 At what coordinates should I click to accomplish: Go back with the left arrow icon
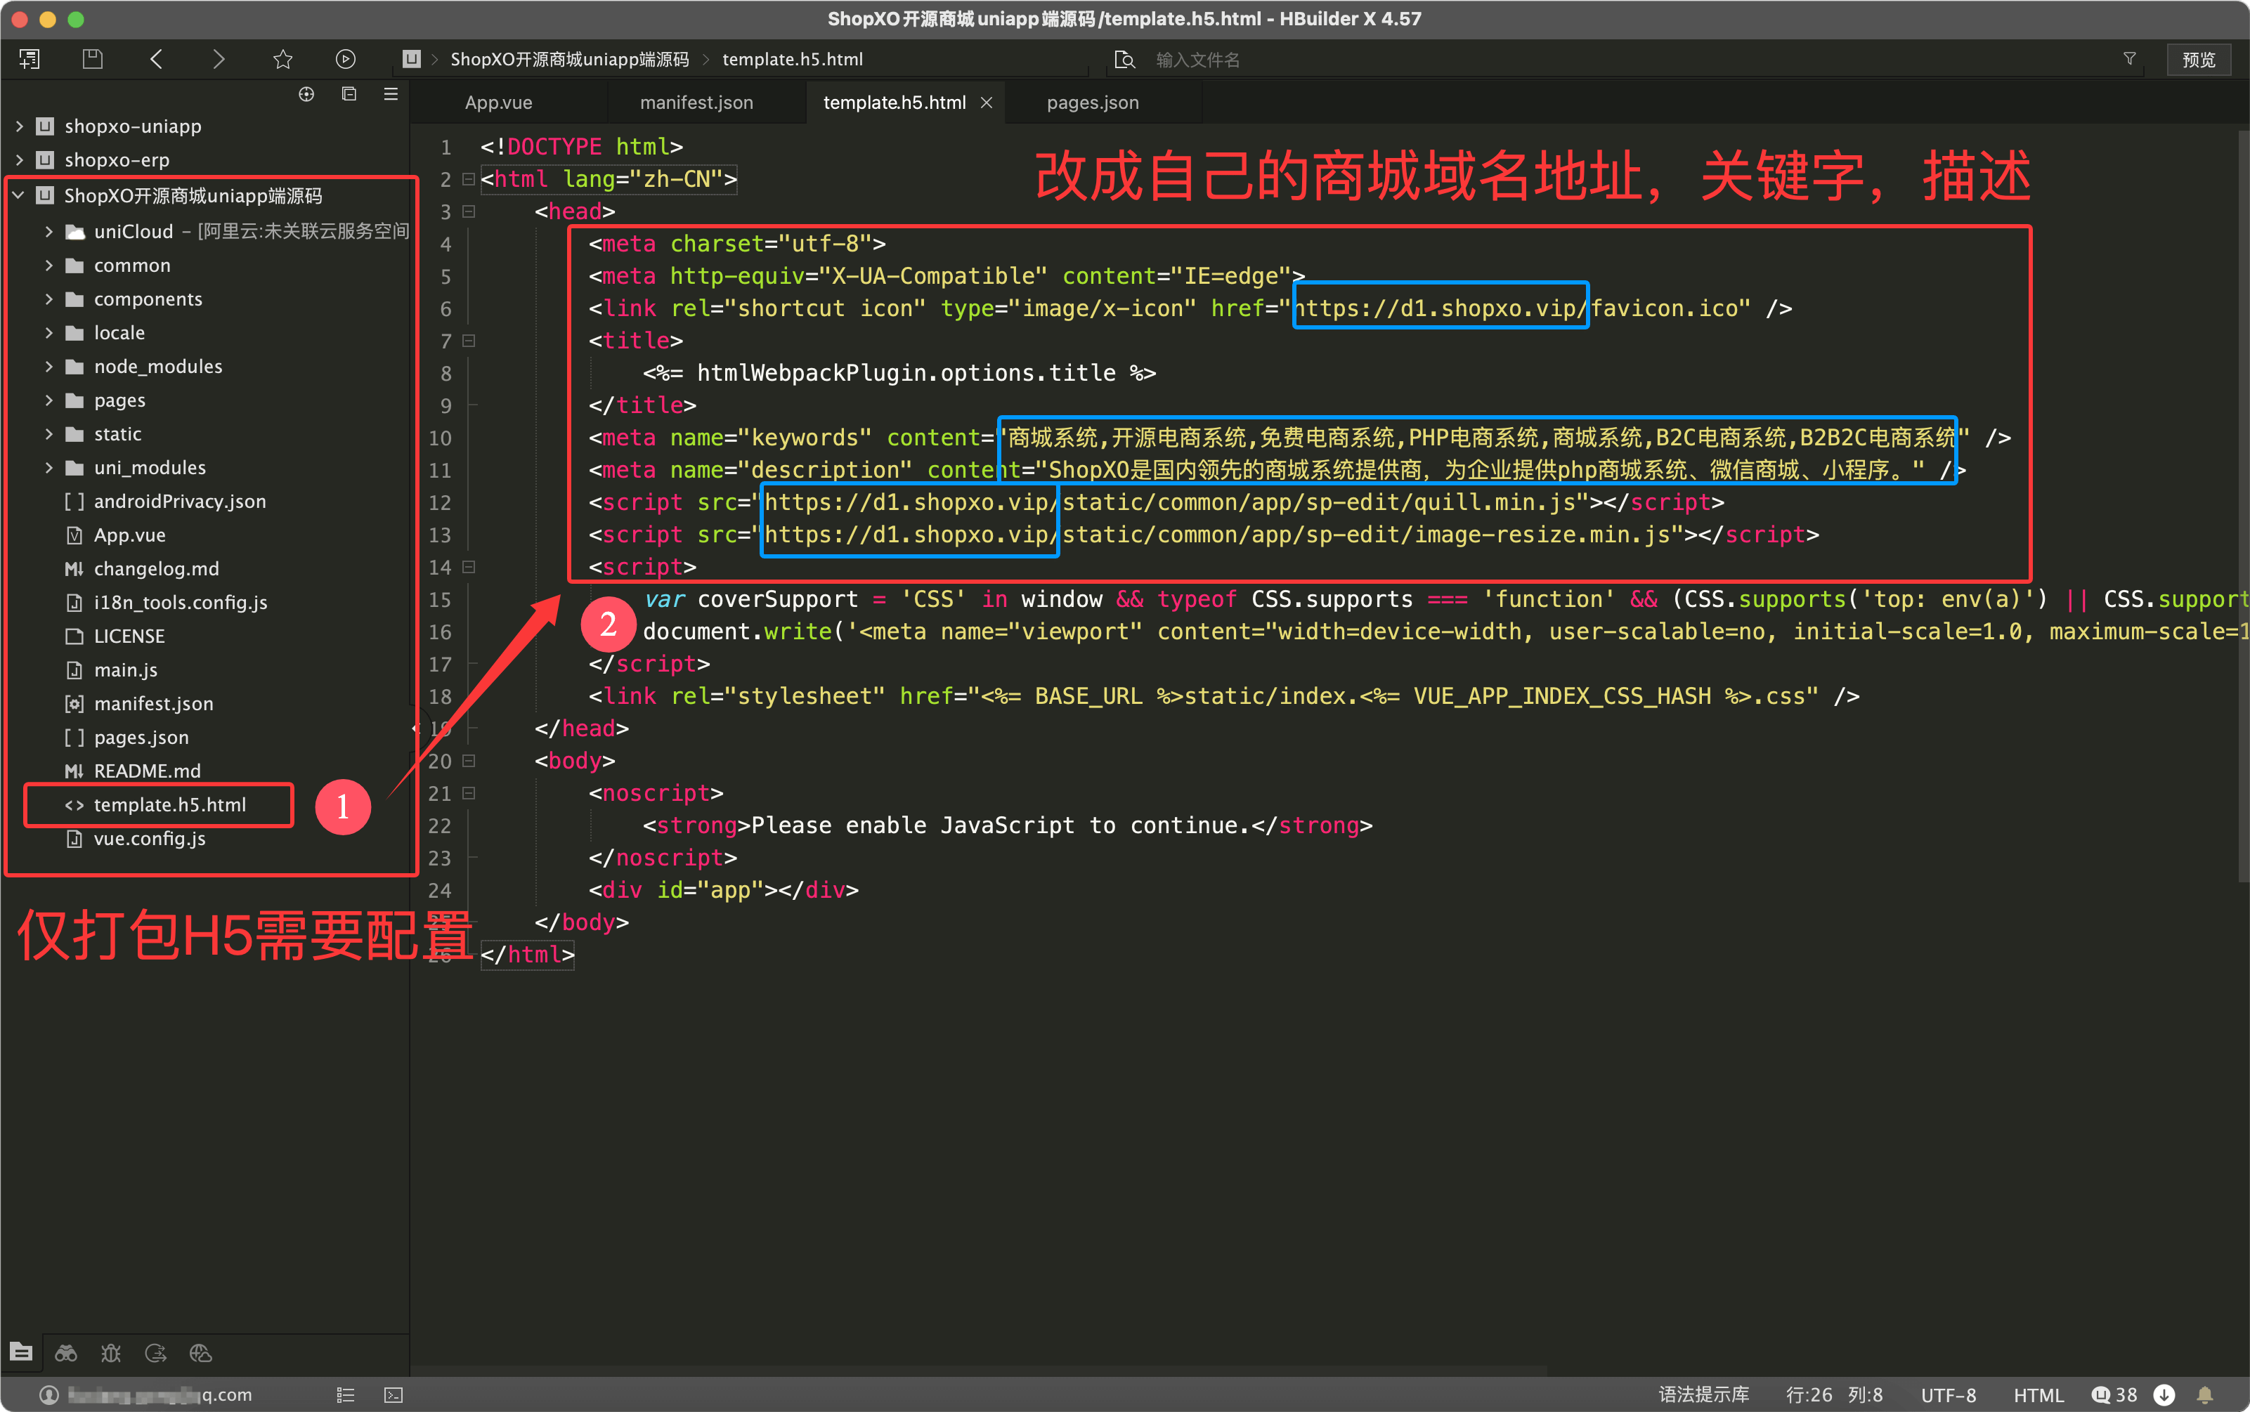156,59
